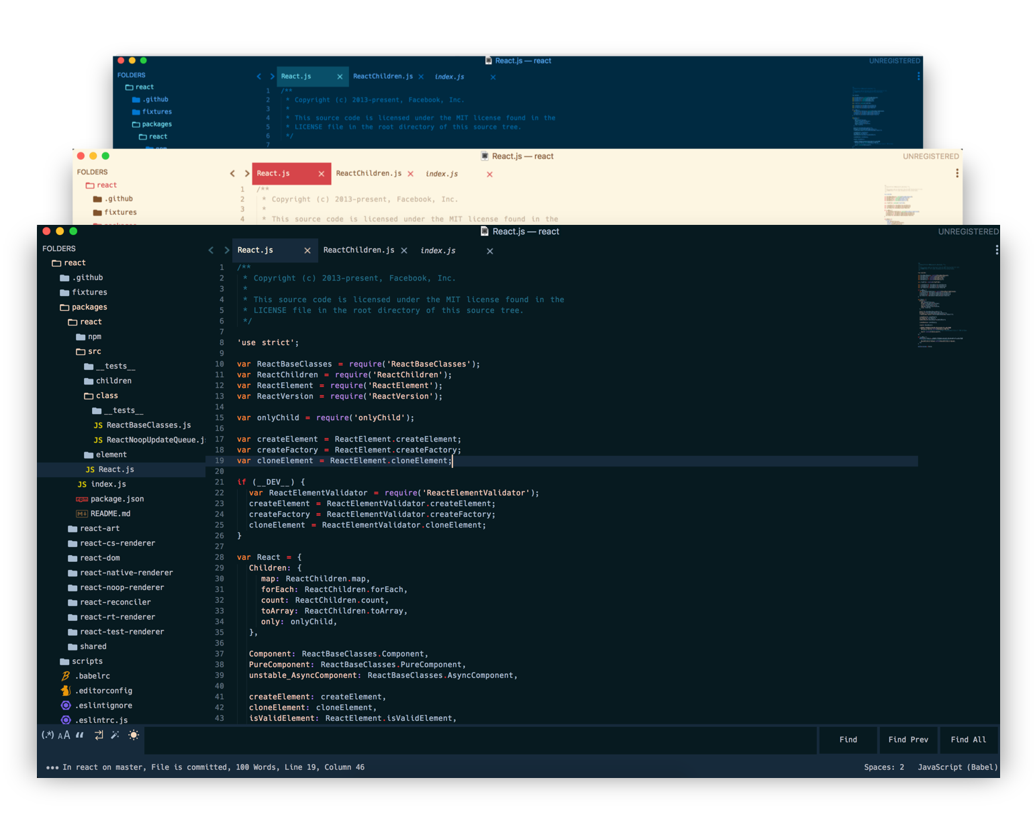Expand the scripts folder
The height and width of the screenshot is (827, 1035).
point(81,662)
